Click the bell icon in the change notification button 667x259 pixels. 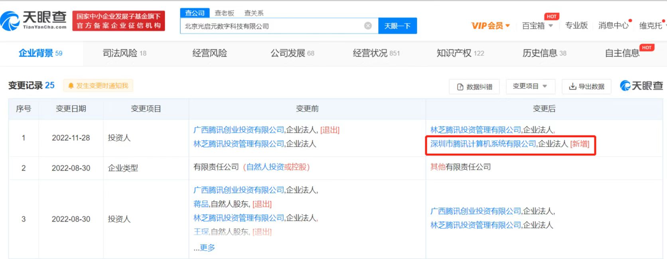(71, 86)
